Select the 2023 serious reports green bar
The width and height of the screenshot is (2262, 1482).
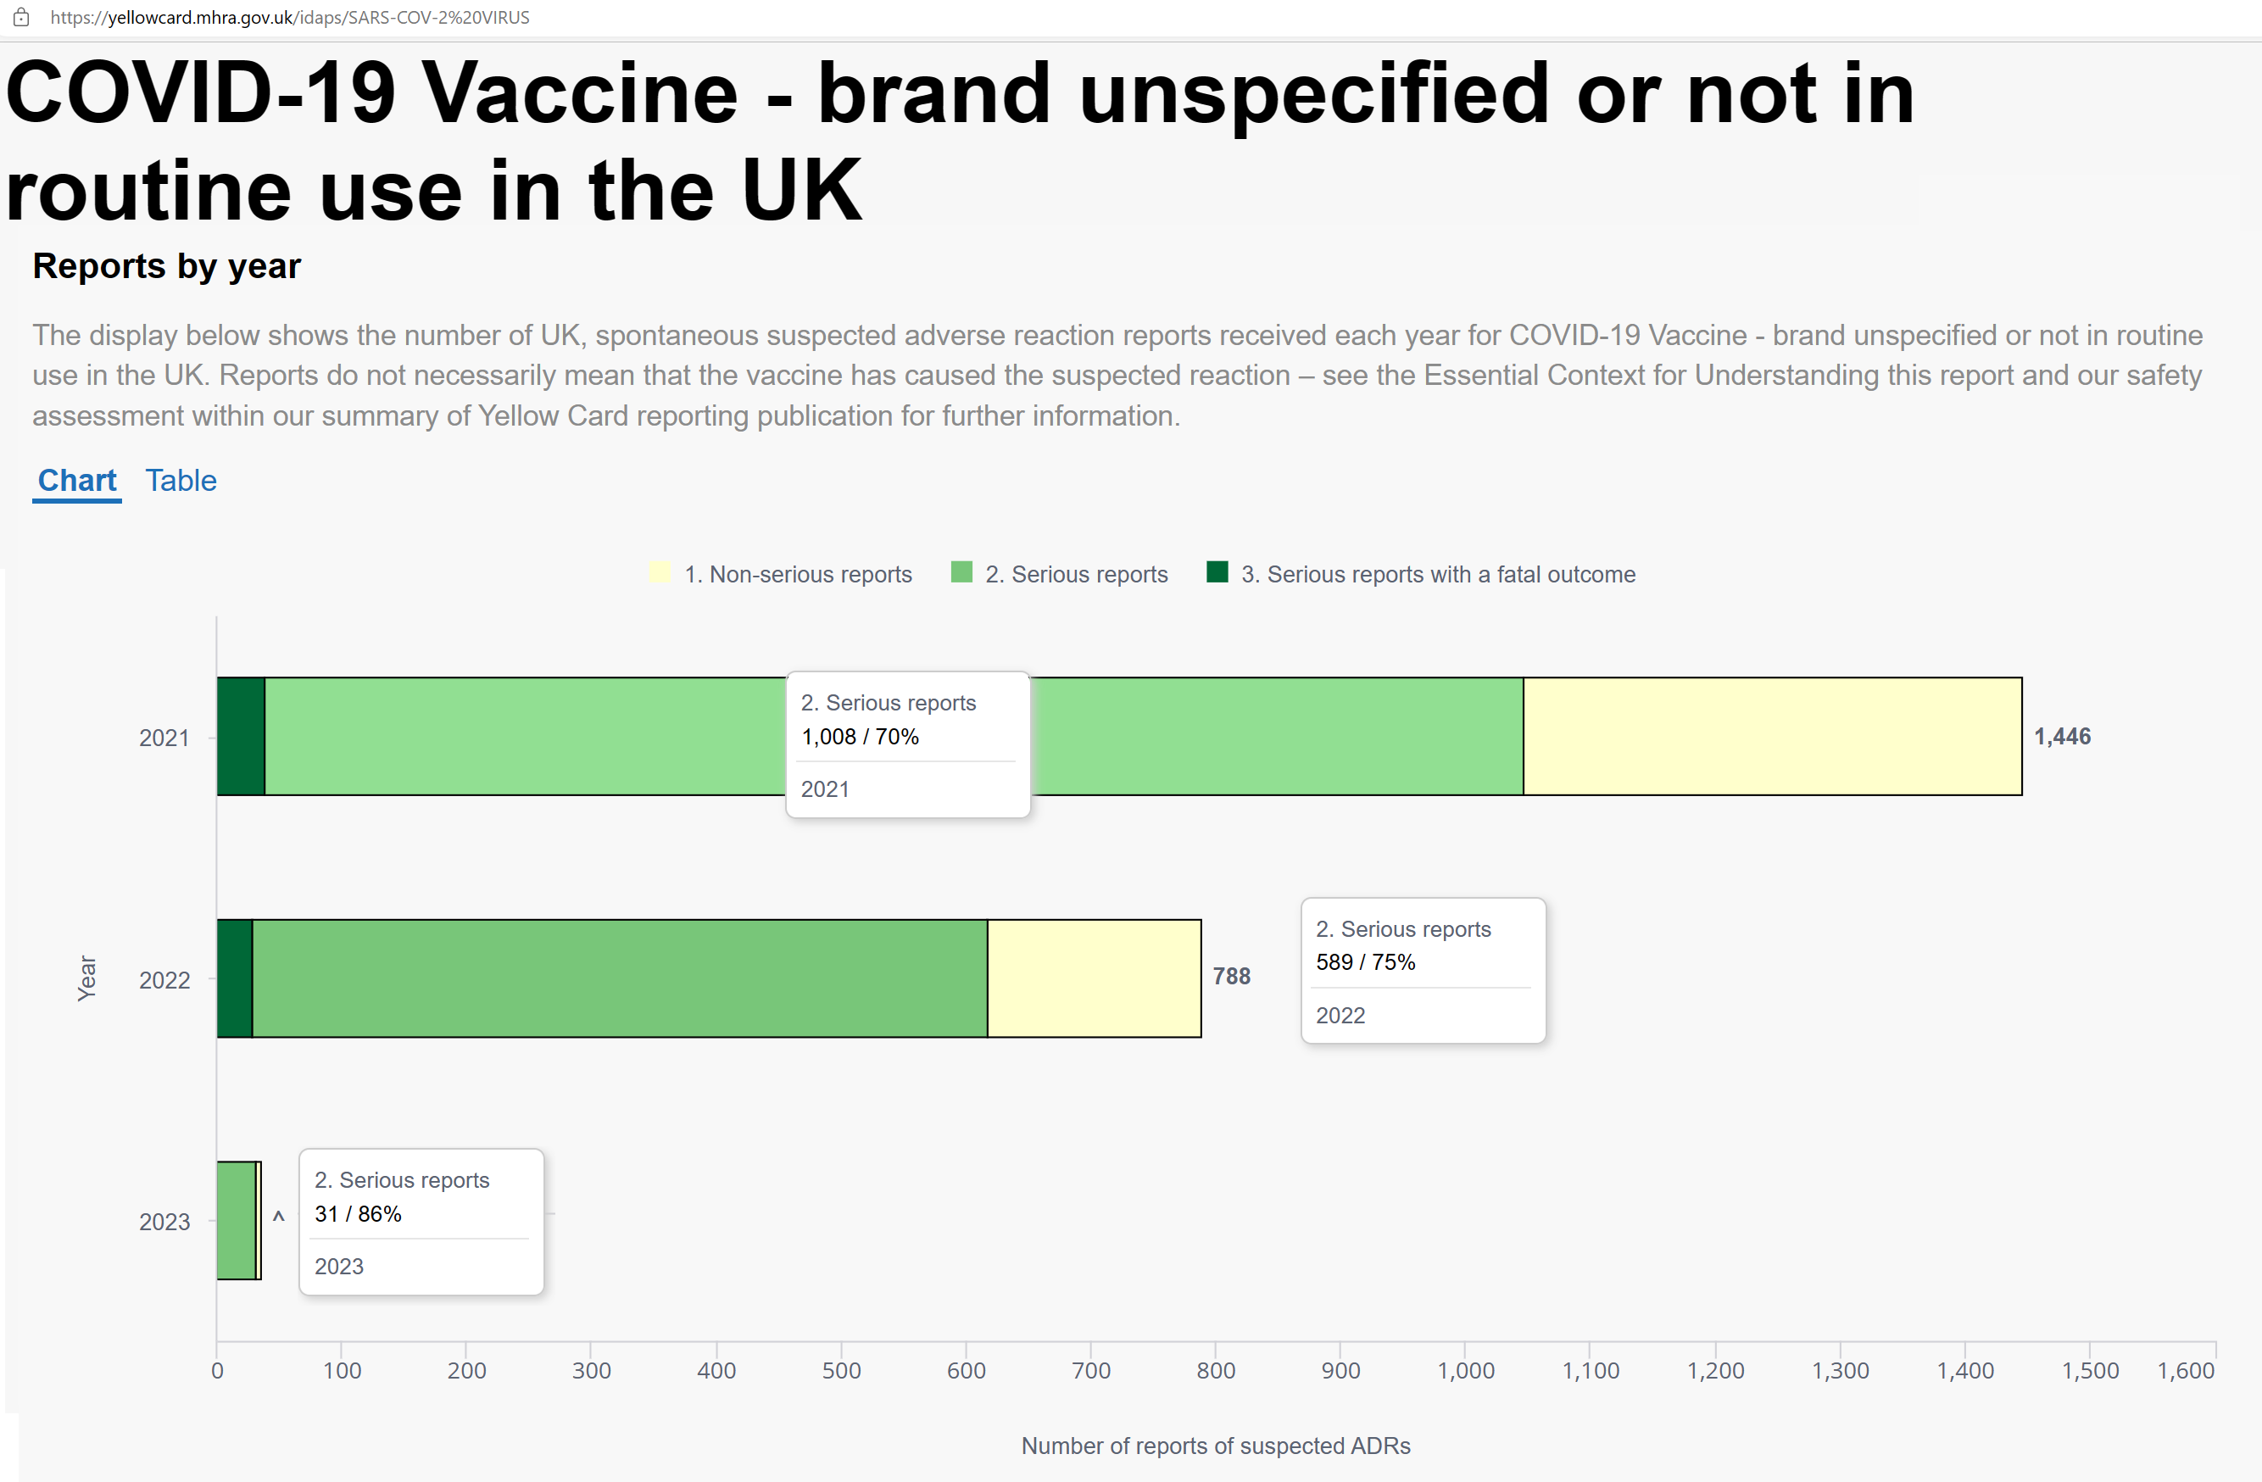pos(237,1221)
